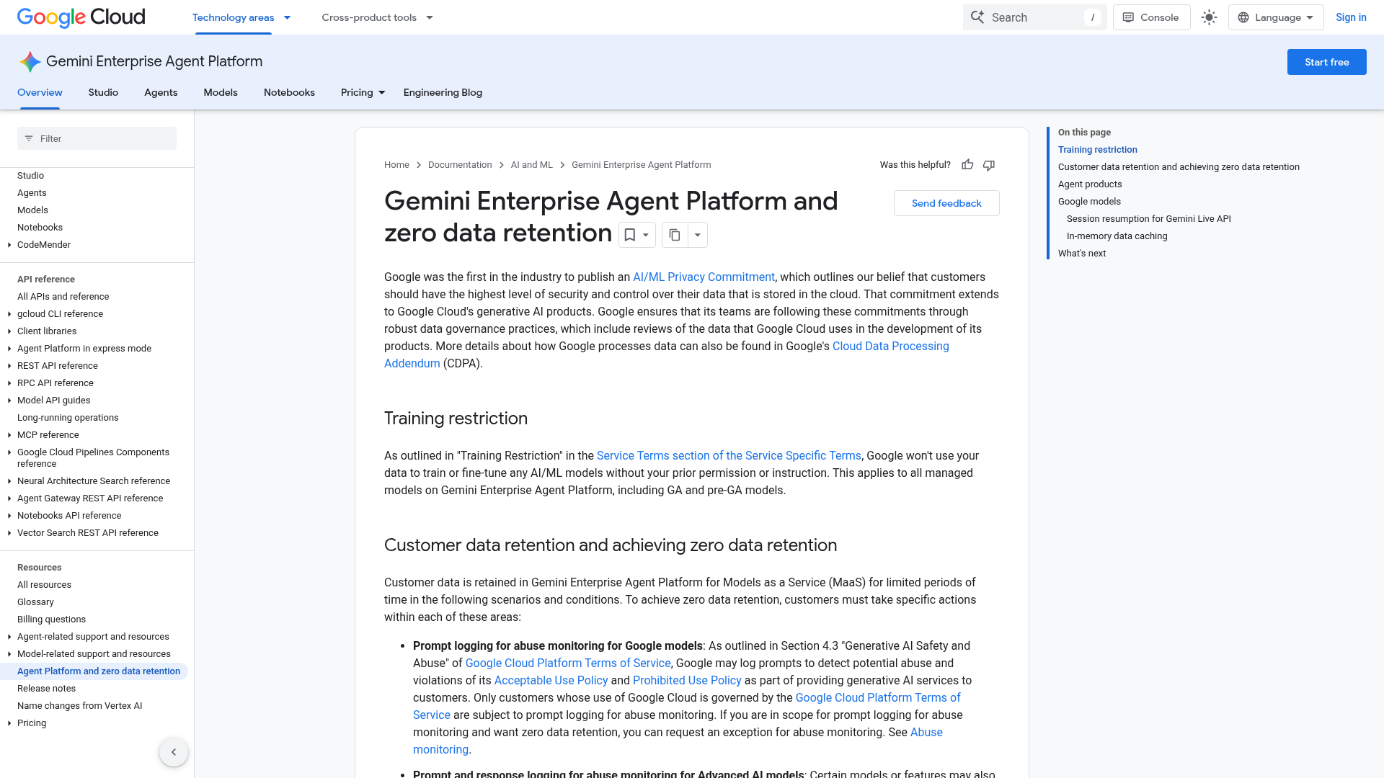Jump to What's next section
The image size is (1384, 778).
[x=1081, y=254]
